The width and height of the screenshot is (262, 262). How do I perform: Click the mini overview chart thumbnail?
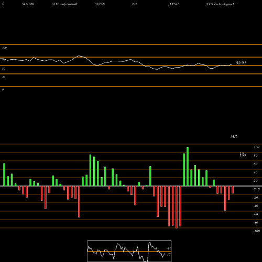click(x=129, y=251)
